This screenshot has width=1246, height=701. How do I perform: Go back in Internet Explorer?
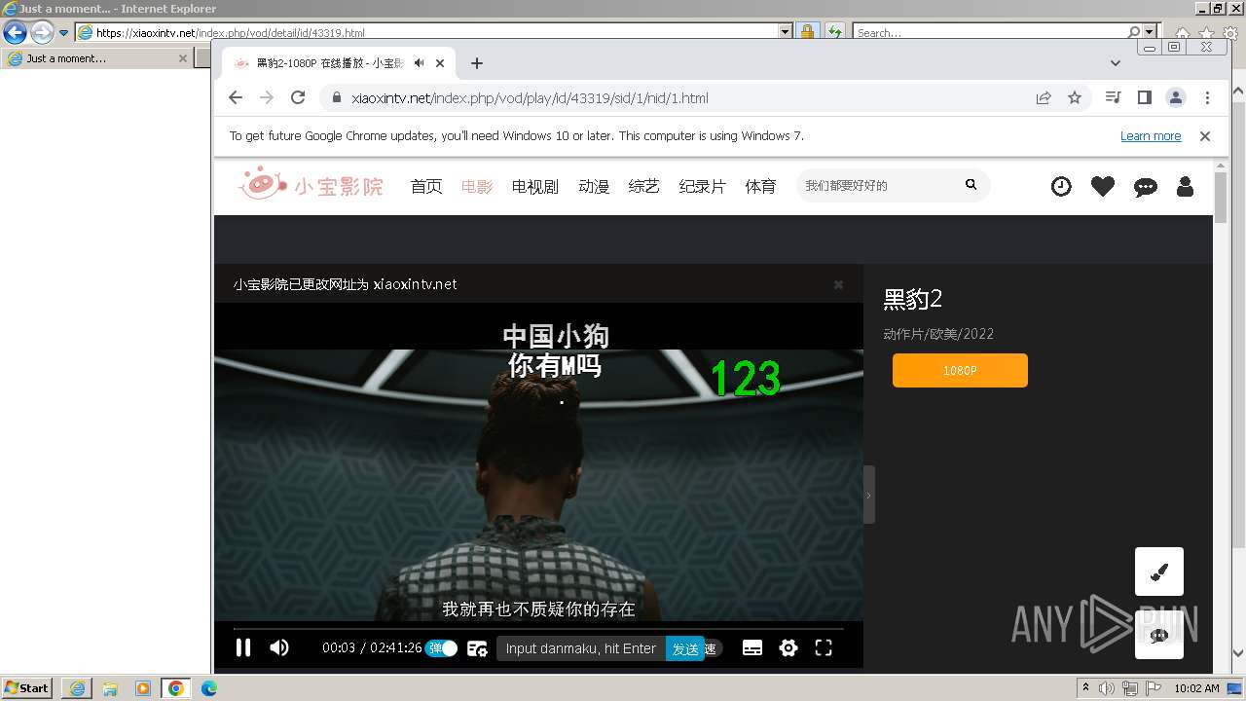coord(15,32)
